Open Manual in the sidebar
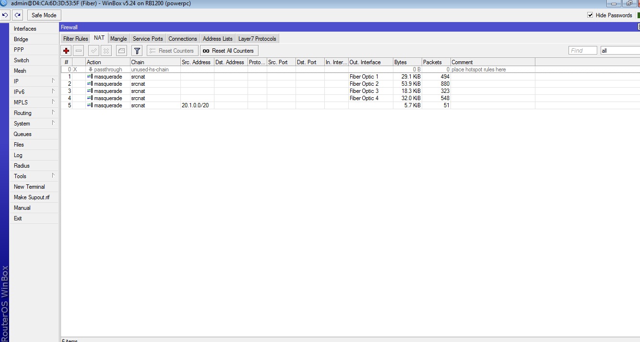Screen dimensions: 640x342 click(34, 208)
